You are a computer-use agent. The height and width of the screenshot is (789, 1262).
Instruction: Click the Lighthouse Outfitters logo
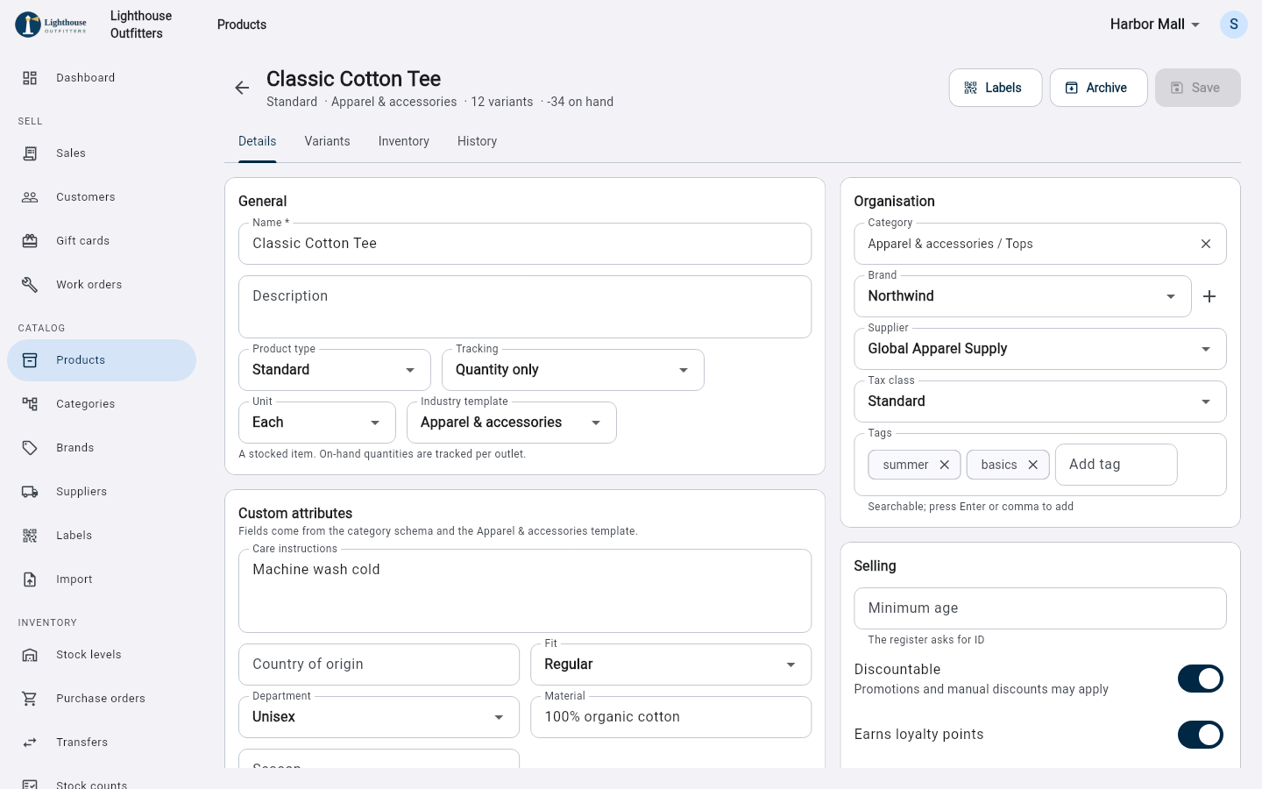[x=52, y=25]
